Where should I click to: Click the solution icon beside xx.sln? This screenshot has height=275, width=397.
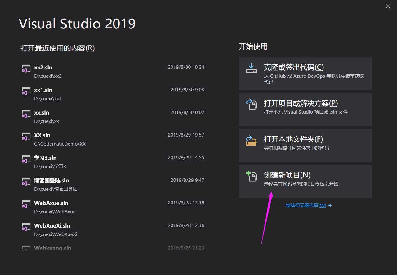point(26,114)
